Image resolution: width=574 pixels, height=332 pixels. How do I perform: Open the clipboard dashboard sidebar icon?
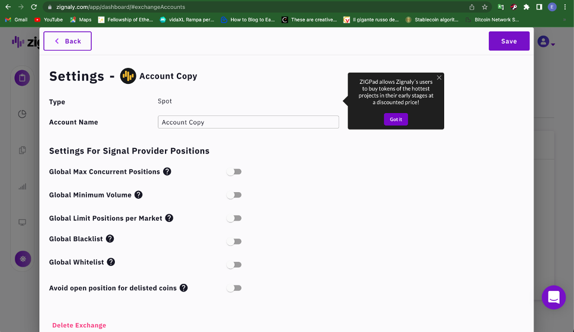click(23, 78)
